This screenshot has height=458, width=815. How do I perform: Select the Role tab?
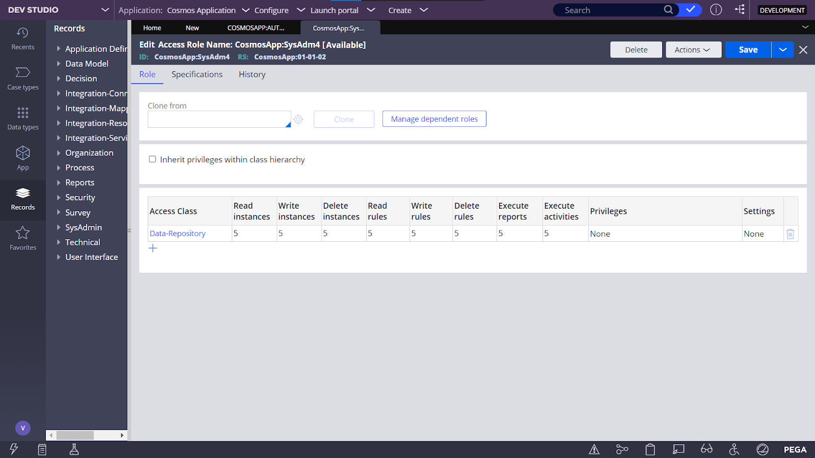[147, 74]
